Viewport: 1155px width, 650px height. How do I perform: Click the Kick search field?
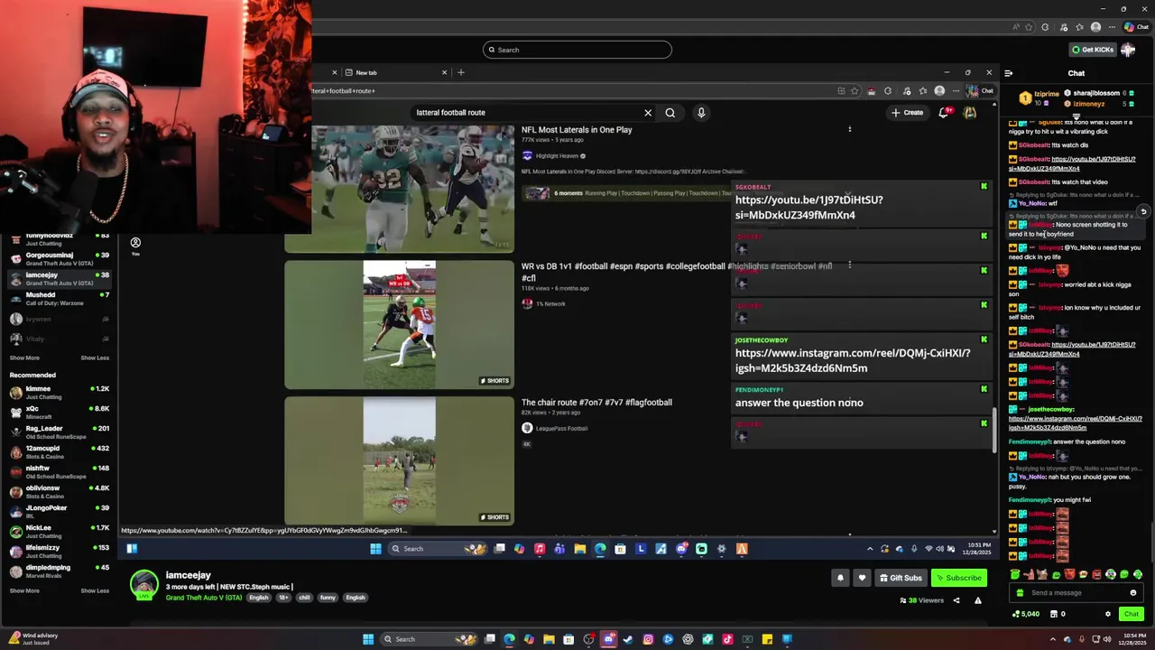click(x=577, y=50)
